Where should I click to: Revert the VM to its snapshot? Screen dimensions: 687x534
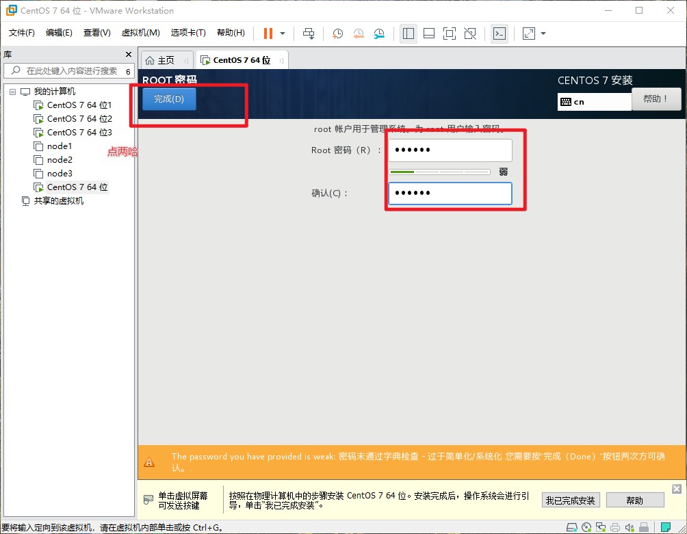[x=359, y=34]
